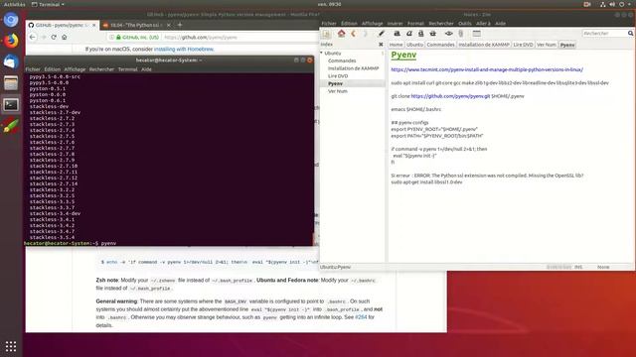The image size is (636, 357).
Task: Select Commandes in the index tree
Action: click(342, 60)
